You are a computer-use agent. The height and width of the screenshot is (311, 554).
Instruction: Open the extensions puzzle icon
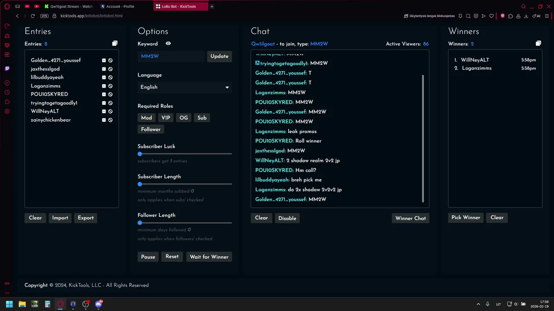tap(510, 16)
